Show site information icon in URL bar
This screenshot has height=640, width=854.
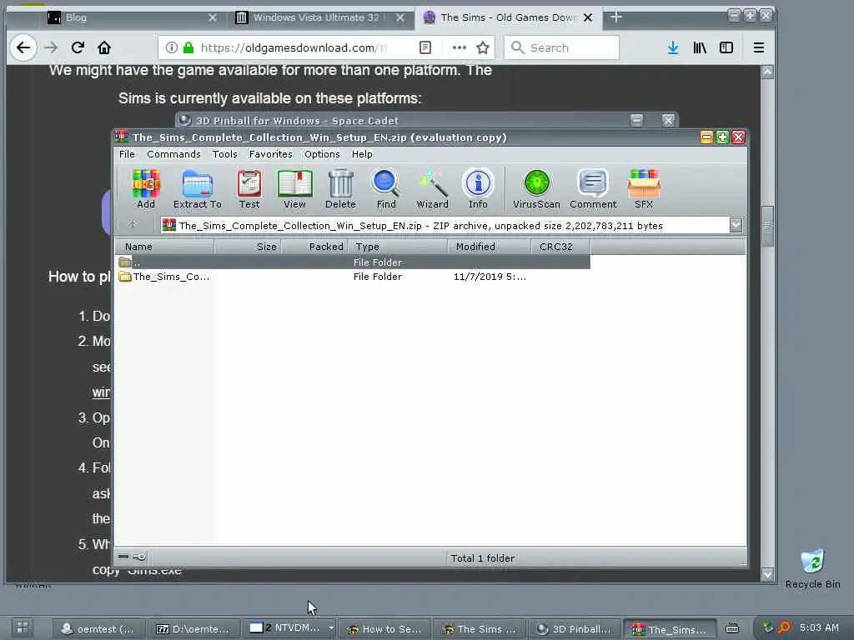pyautogui.click(x=172, y=47)
